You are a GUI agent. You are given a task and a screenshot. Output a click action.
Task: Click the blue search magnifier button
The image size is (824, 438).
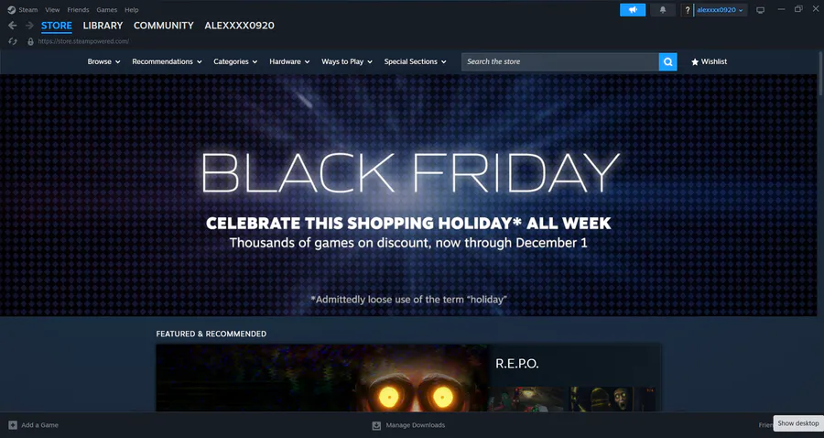668,61
